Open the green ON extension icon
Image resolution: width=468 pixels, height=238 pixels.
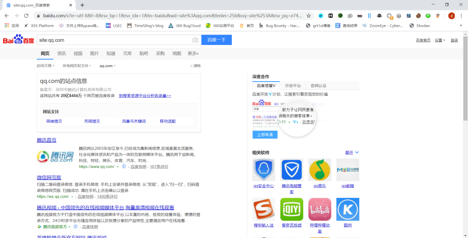click(x=428, y=16)
